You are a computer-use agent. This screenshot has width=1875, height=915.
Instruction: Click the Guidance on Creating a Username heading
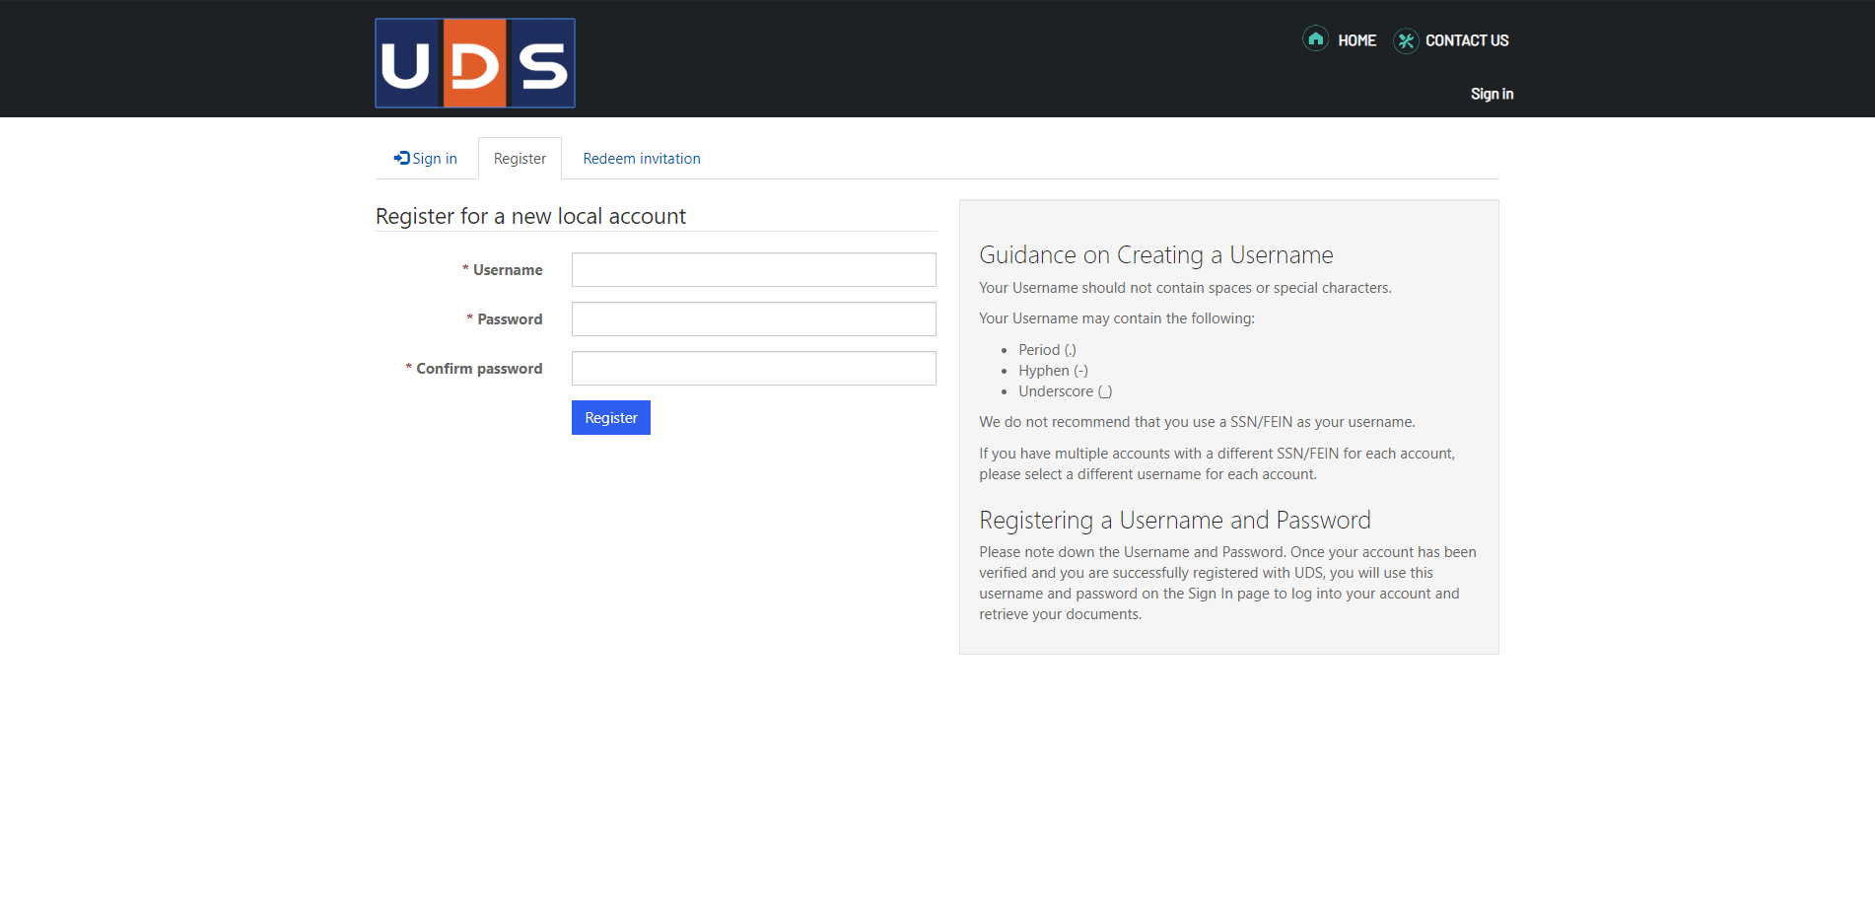click(x=1155, y=254)
